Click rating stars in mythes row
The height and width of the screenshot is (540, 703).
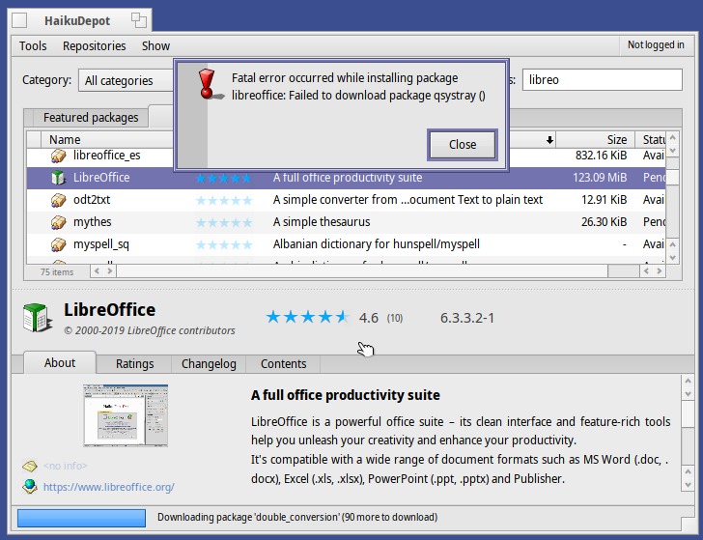point(224,222)
